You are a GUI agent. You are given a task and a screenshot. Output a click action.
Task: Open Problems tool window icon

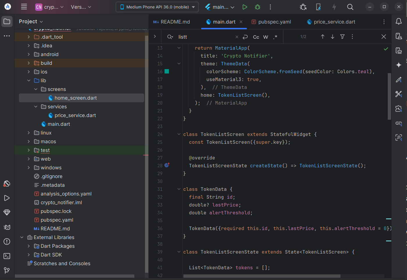(x=7, y=241)
